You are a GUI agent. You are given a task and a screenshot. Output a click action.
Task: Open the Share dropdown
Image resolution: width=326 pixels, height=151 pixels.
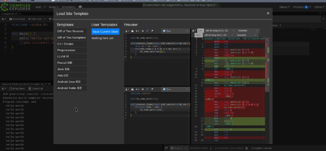point(284,7)
